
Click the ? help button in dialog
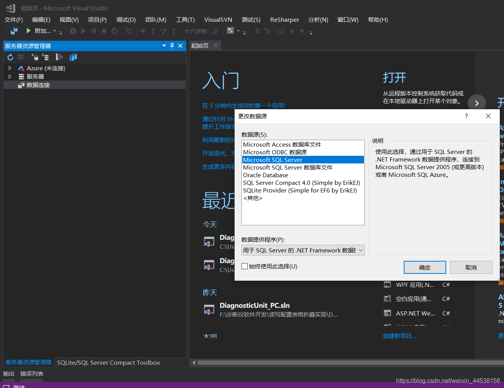[466, 116]
